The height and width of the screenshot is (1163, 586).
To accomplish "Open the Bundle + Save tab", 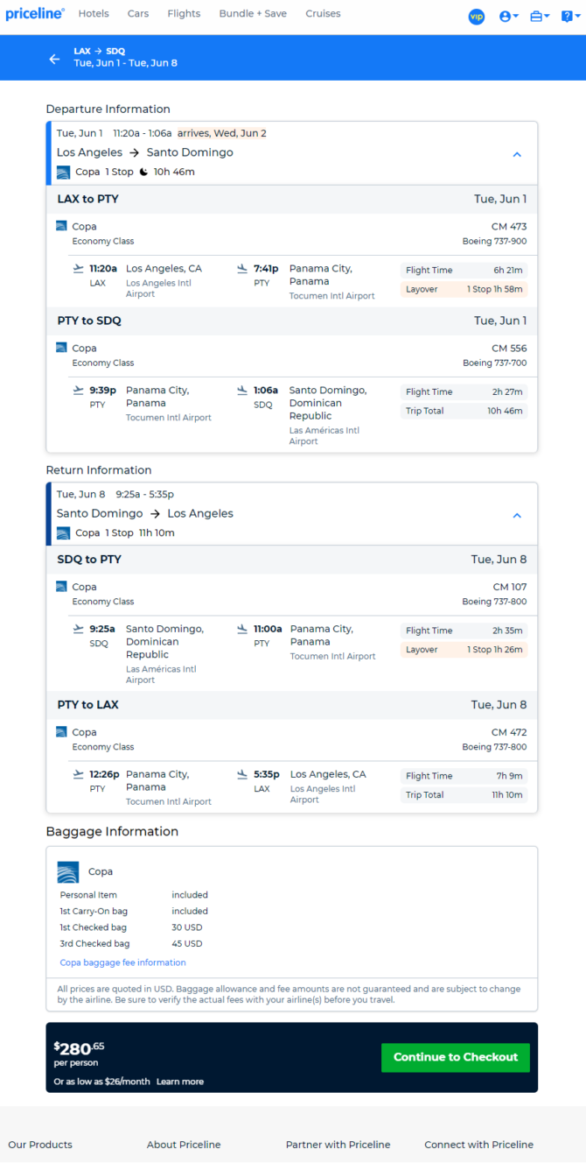I will tap(253, 14).
